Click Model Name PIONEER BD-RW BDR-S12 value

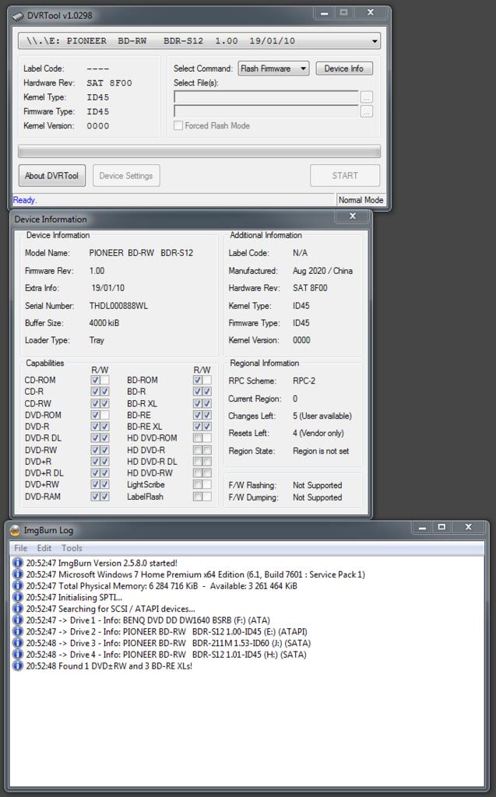click(x=141, y=253)
